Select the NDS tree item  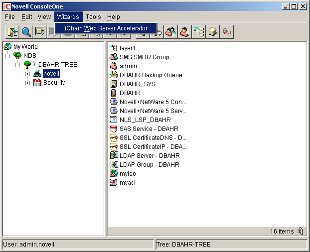pyautogui.click(x=30, y=55)
